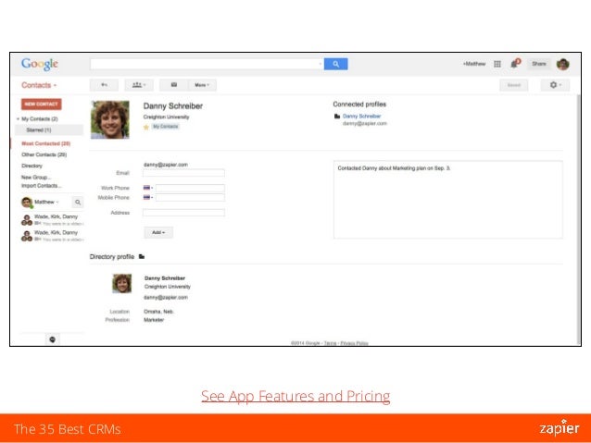Open the settings gear dropdown
591x443 pixels.
coord(555,85)
